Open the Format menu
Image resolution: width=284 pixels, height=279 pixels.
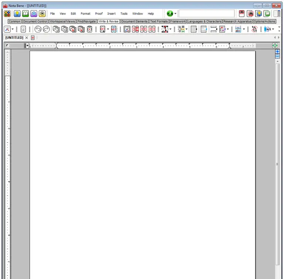(x=85, y=14)
